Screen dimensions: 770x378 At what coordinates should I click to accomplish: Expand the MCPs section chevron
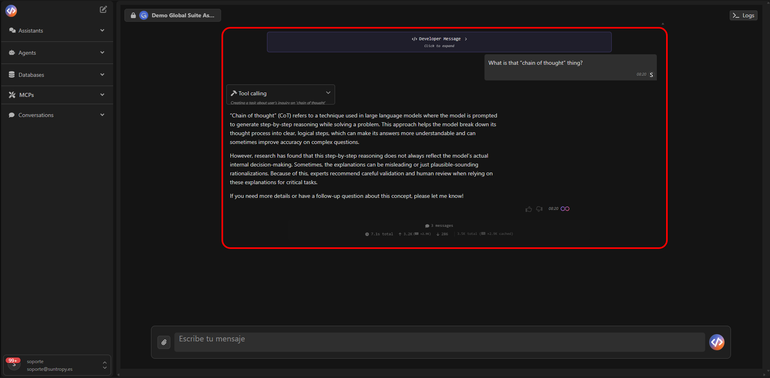click(x=102, y=95)
